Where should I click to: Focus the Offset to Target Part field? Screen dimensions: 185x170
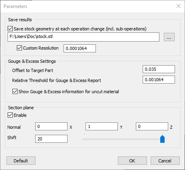[x=159, y=69]
